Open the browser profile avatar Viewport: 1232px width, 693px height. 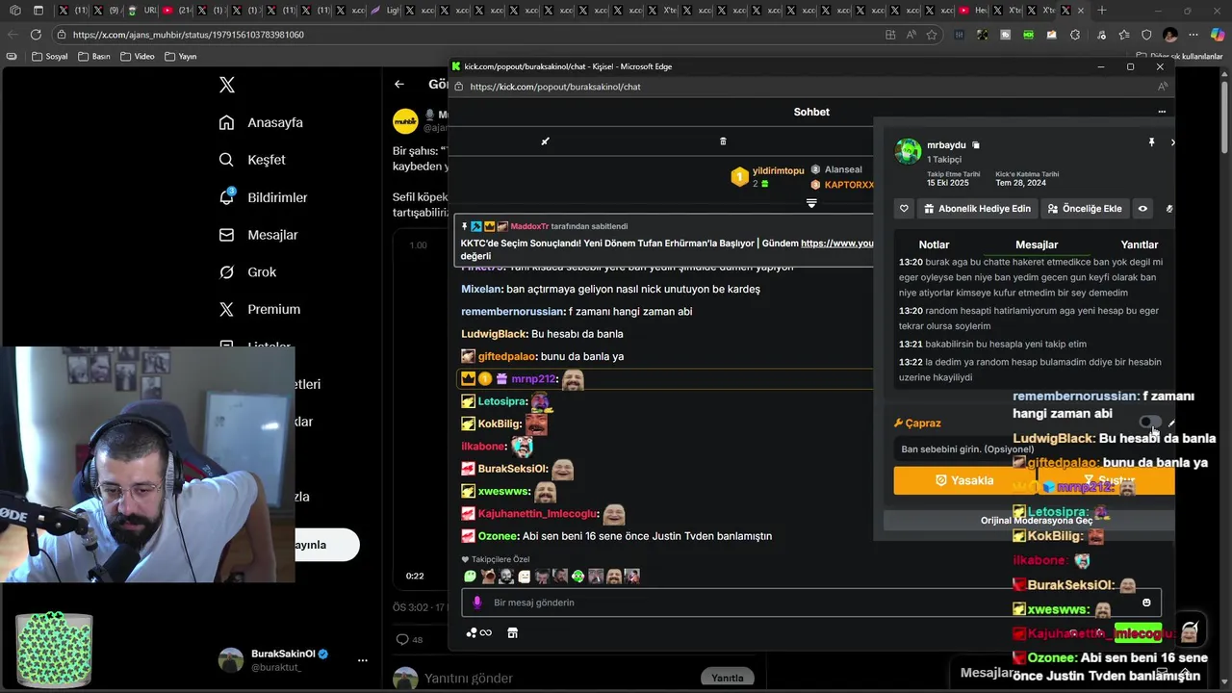click(1170, 35)
